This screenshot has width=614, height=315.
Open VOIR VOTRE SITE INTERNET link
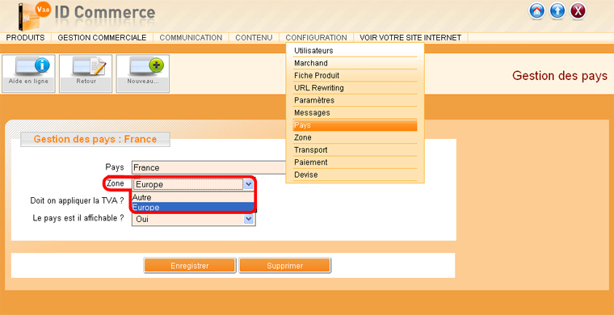pos(410,38)
